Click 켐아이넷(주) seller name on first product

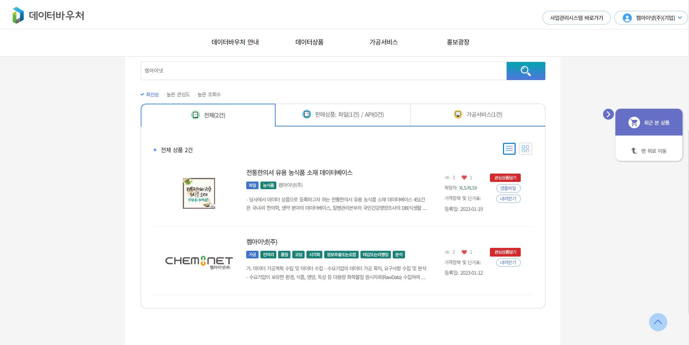(290, 185)
